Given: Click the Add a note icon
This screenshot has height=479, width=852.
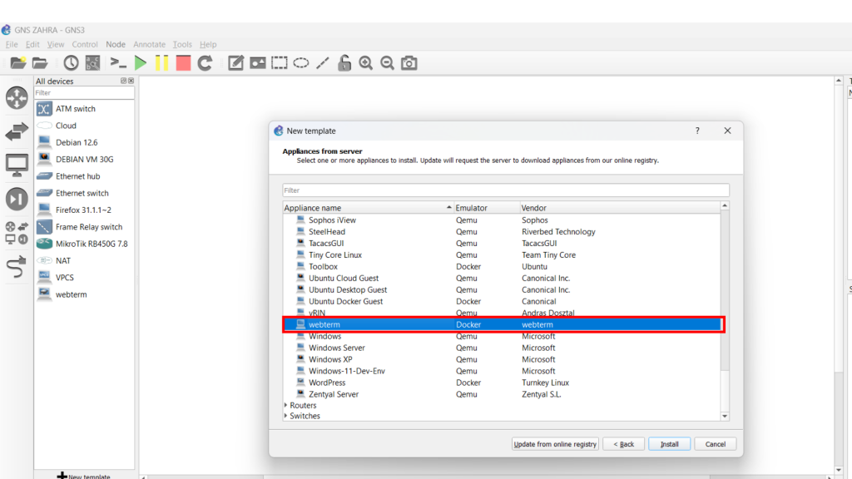Looking at the screenshot, I should [x=236, y=62].
